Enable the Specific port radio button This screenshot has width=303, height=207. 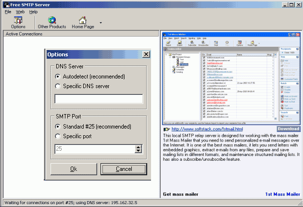[x=58, y=136]
